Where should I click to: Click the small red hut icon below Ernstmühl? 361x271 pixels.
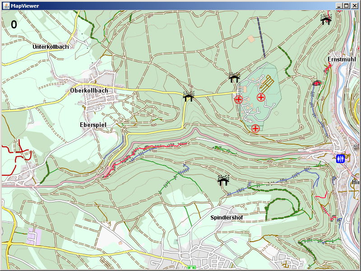317,83
